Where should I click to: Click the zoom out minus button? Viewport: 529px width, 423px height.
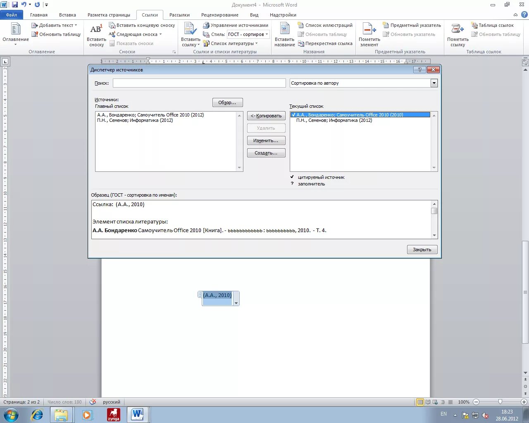(x=476, y=402)
